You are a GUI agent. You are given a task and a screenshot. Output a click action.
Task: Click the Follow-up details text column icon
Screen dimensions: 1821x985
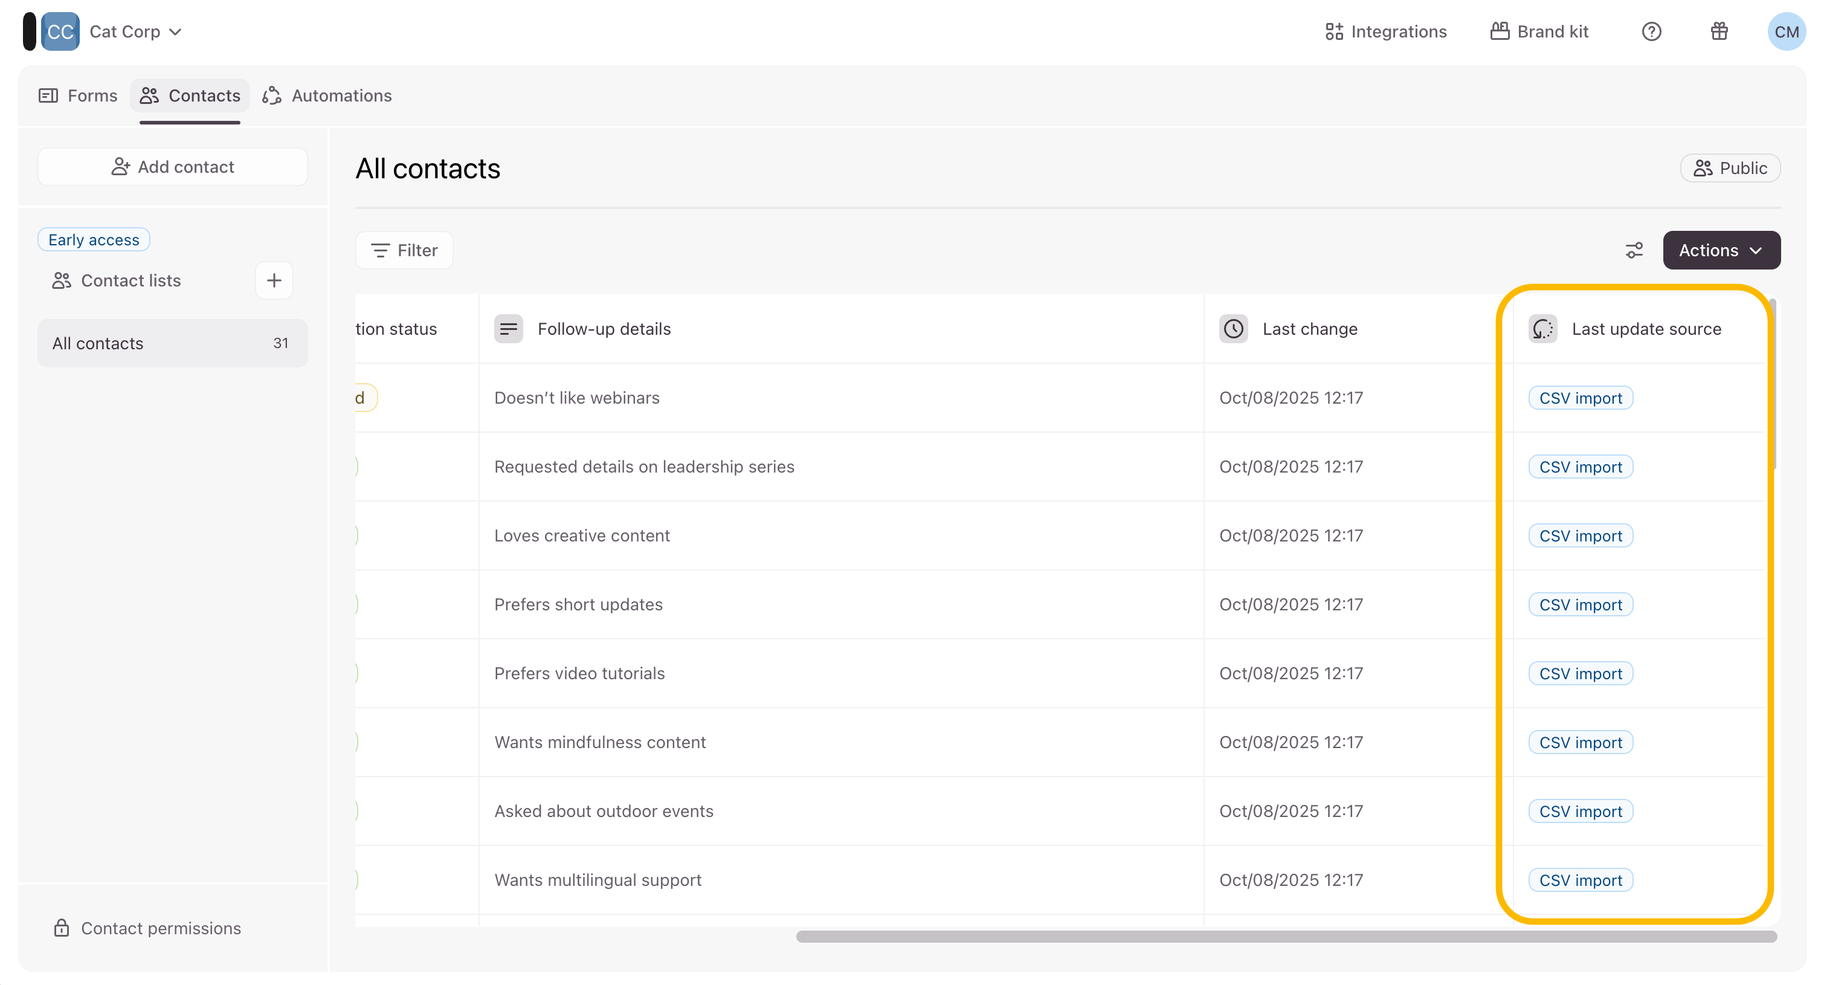(508, 329)
